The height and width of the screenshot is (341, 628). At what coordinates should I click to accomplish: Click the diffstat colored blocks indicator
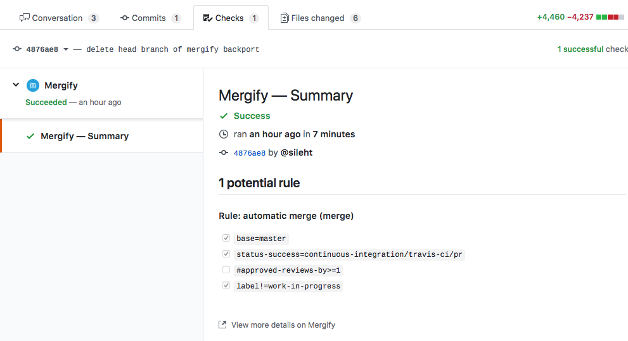click(612, 17)
